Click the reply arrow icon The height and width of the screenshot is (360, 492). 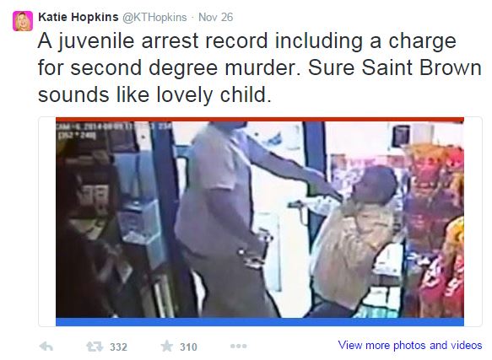click(x=46, y=347)
